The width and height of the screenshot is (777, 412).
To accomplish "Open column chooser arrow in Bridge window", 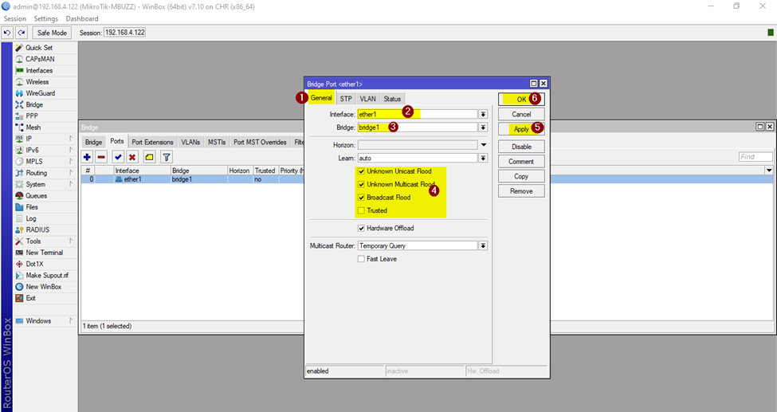I will pos(769,171).
